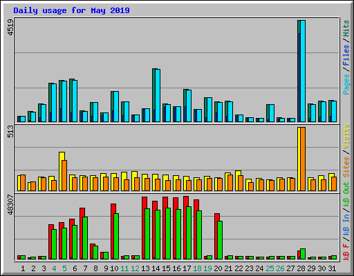Click day 10 on the x-axis
Screen dimensions: 354x276
tap(114, 268)
